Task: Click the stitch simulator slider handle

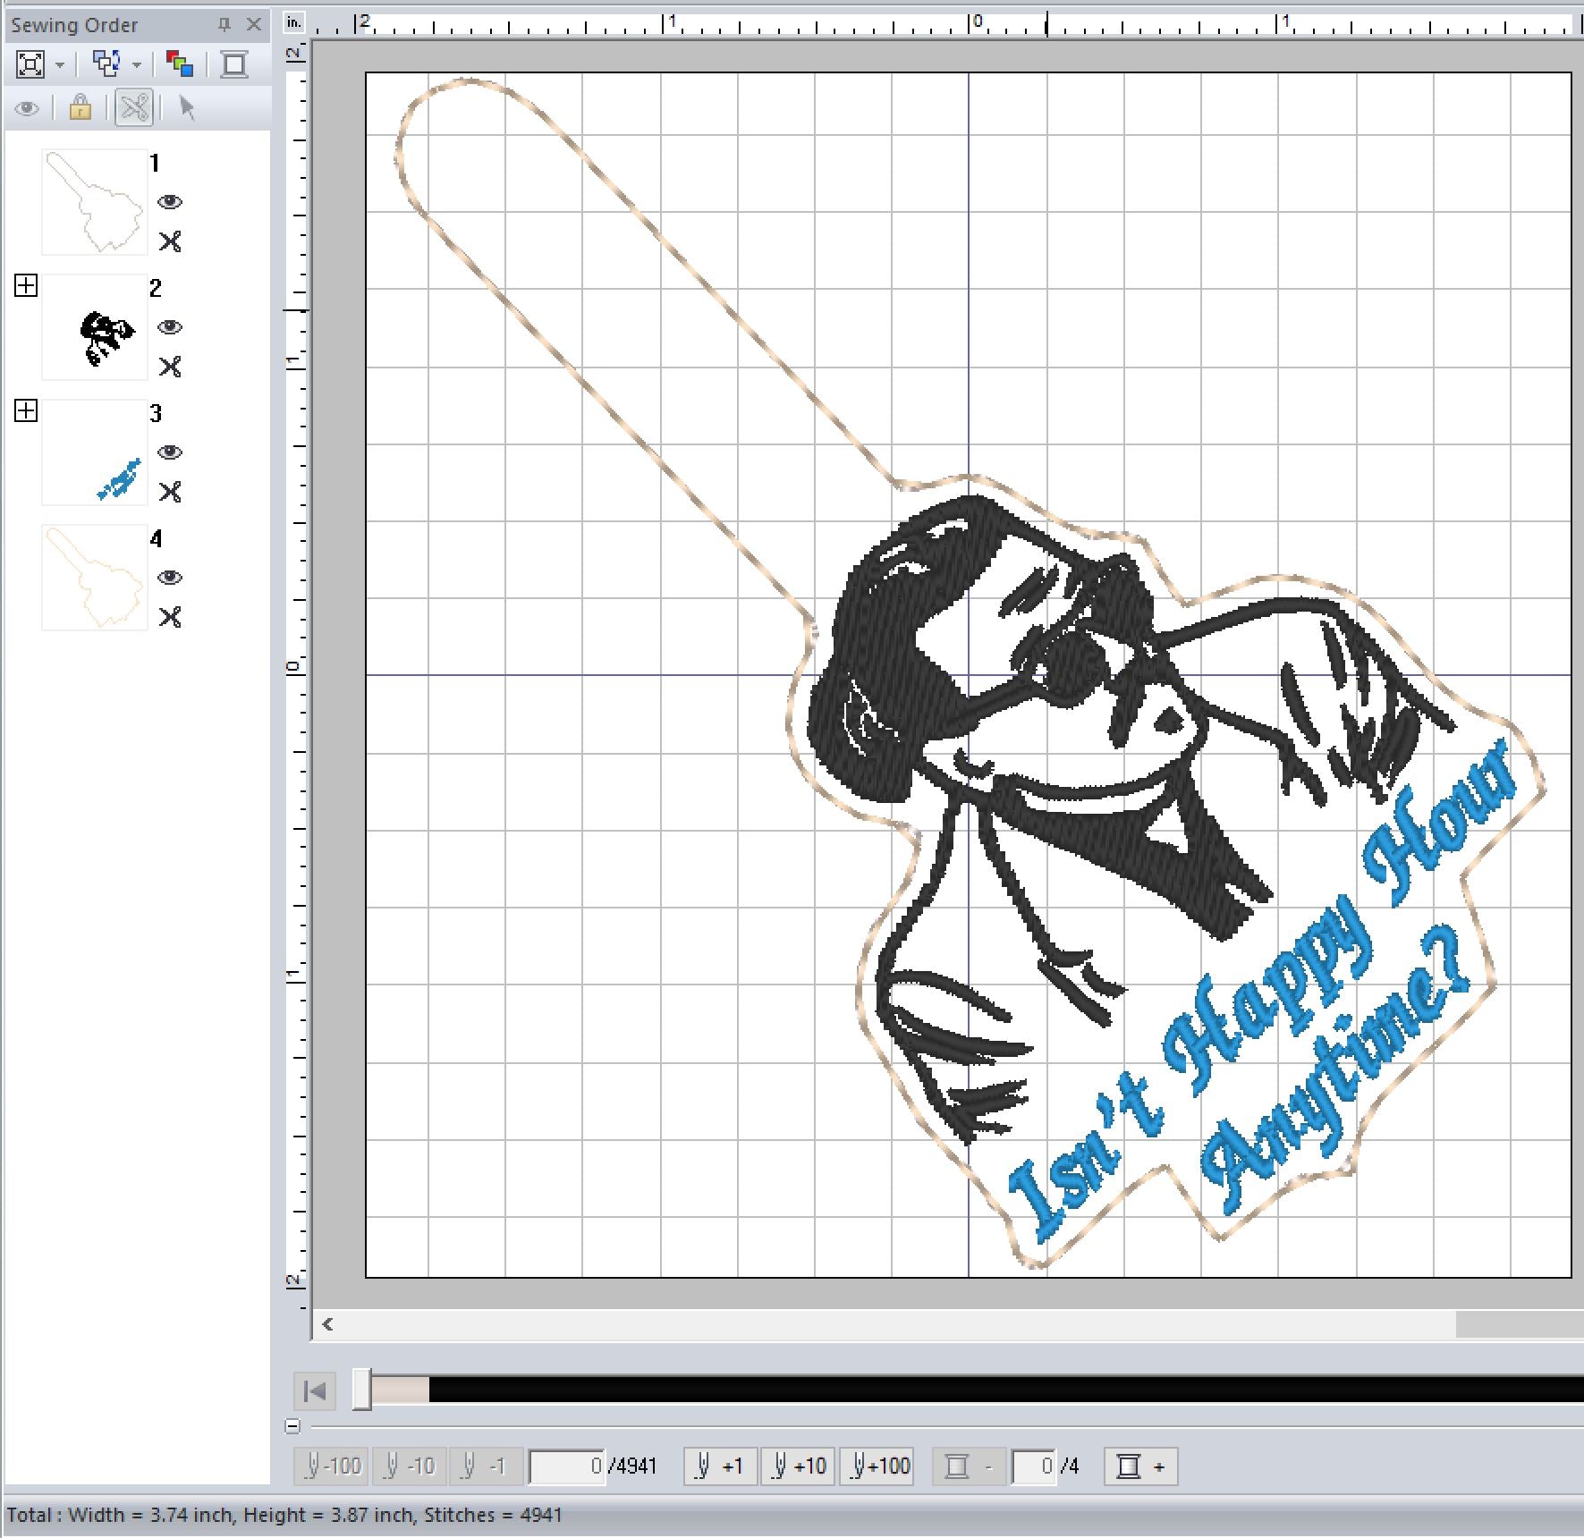Action: click(361, 1390)
